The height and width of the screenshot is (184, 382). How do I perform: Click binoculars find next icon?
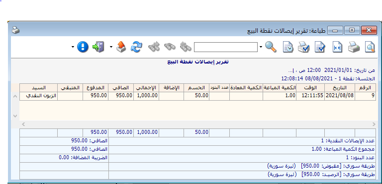click(x=154, y=47)
